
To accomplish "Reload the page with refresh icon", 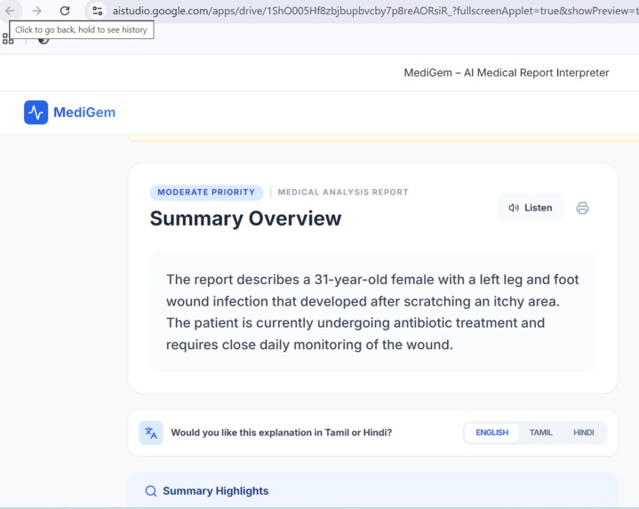I will tap(65, 11).
